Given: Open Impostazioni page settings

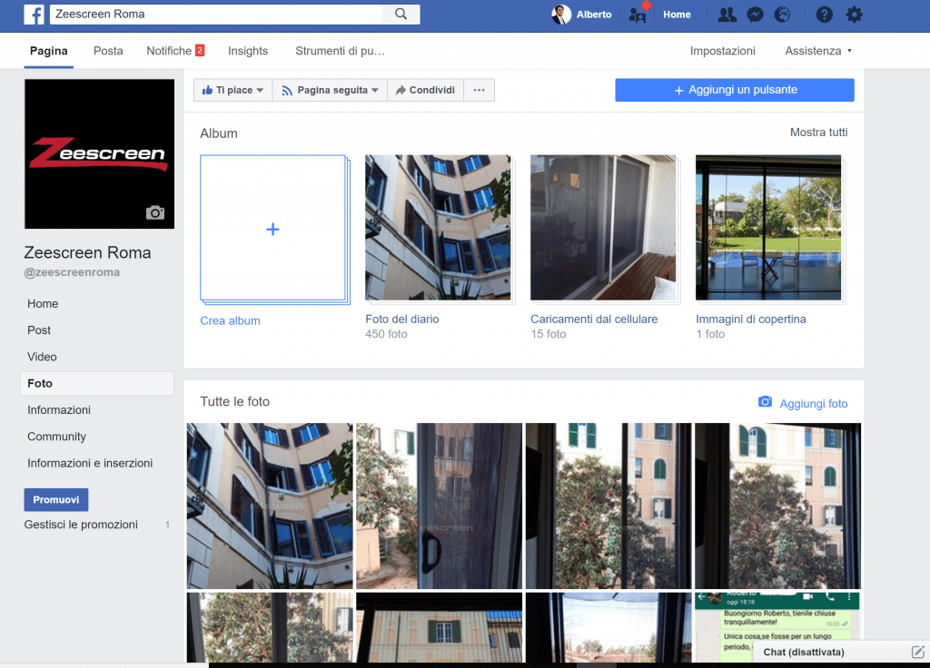Looking at the screenshot, I should pyautogui.click(x=722, y=51).
